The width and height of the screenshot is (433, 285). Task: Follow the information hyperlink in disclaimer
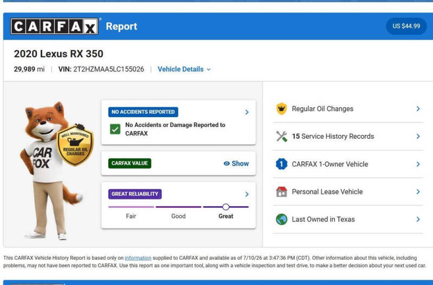coord(138,258)
